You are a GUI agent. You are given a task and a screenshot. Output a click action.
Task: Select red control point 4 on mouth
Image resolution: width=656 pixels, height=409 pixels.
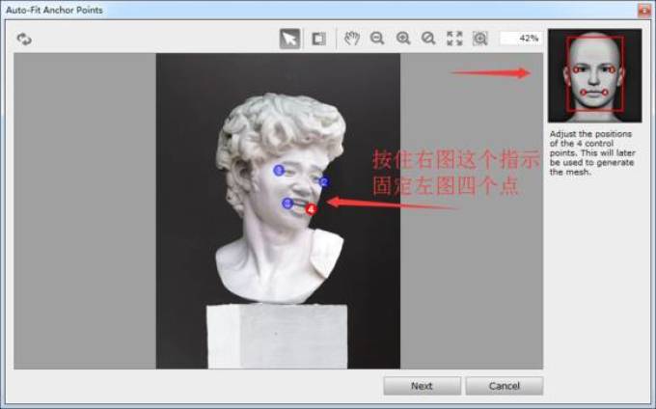(x=311, y=209)
